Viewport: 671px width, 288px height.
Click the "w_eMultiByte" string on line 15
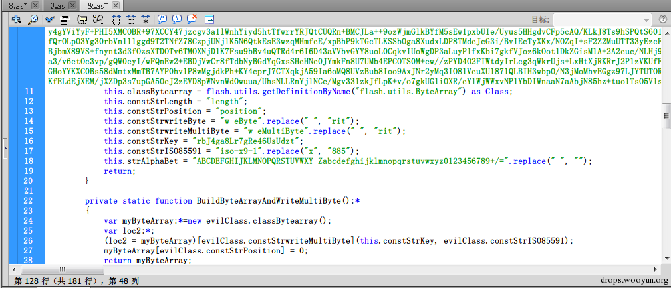(x=276, y=131)
